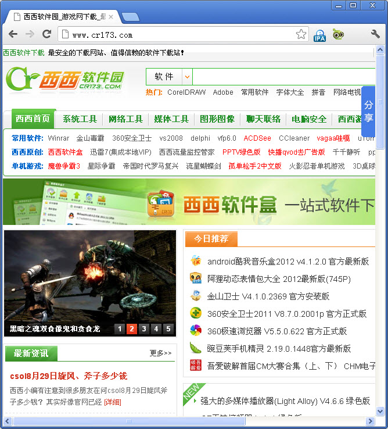Image resolution: width=388 pixels, height=429 pixels.
Task: Open the wrench settings menu
Action: click(375, 34)
